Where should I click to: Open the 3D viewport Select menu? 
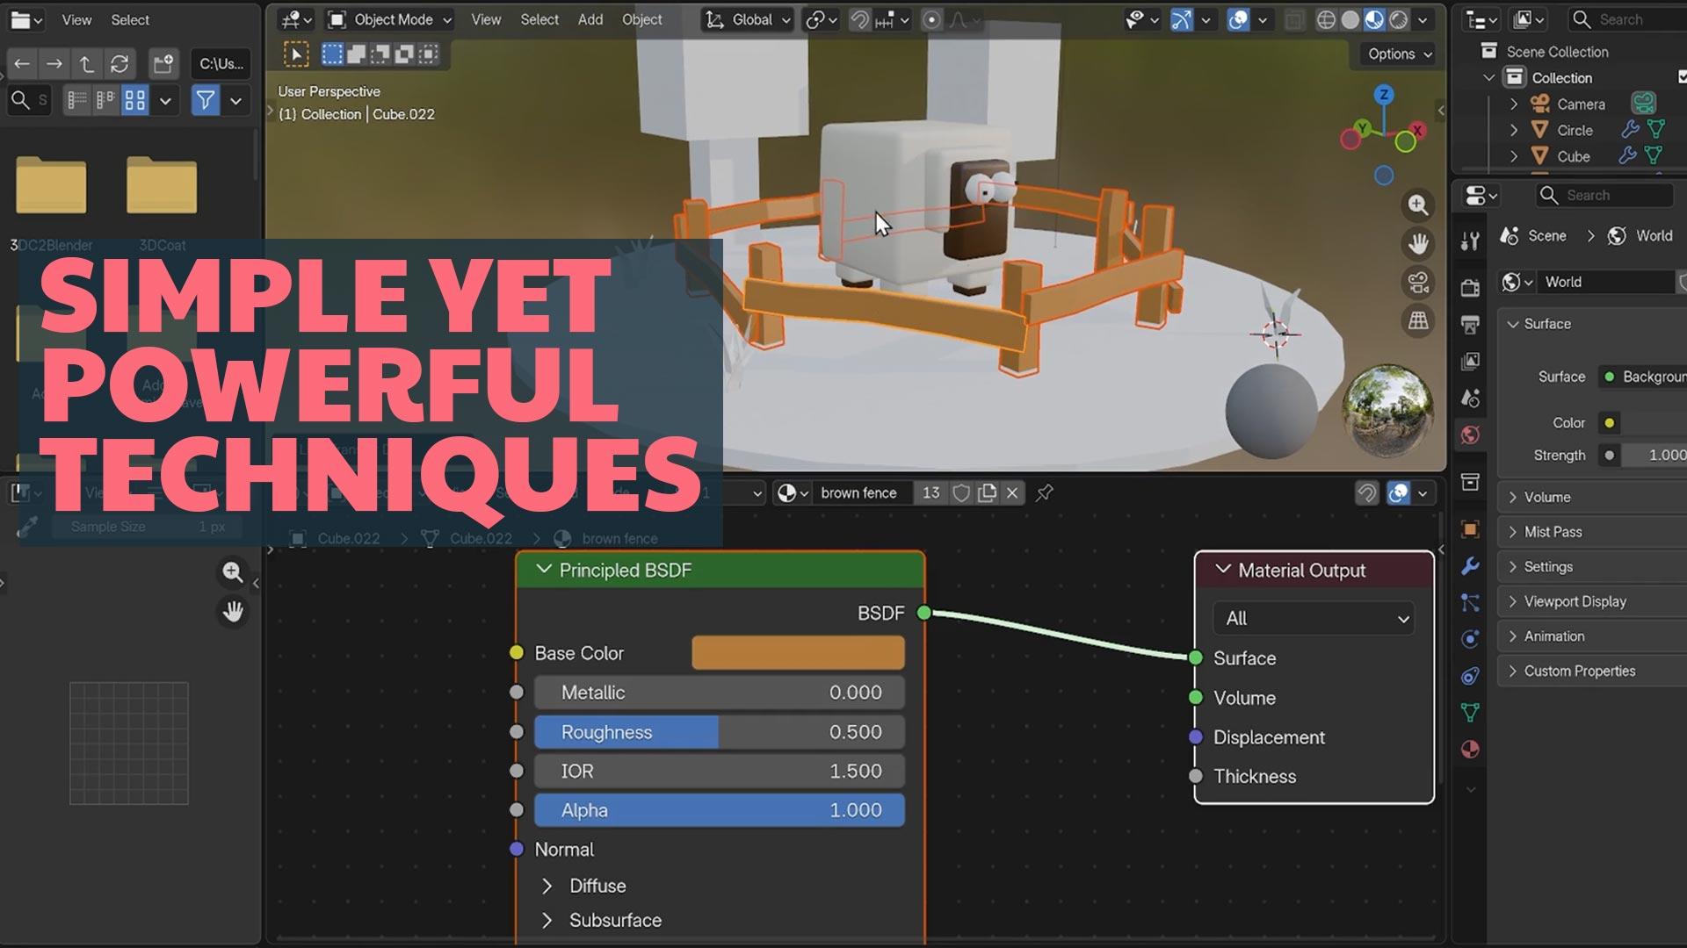pos(539,19)
